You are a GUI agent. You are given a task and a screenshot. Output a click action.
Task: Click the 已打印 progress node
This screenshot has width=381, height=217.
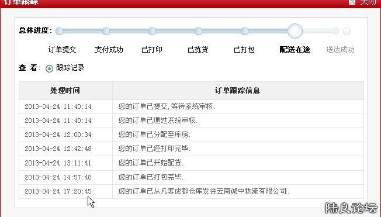pos(152,31)
